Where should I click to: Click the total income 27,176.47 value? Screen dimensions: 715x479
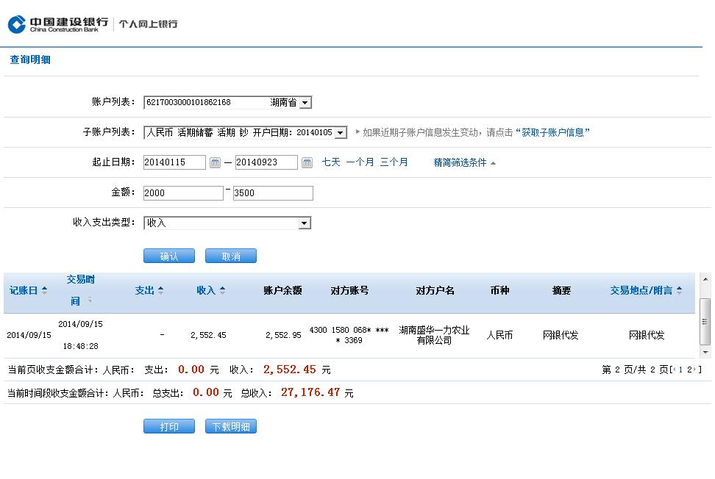point(310,392)
